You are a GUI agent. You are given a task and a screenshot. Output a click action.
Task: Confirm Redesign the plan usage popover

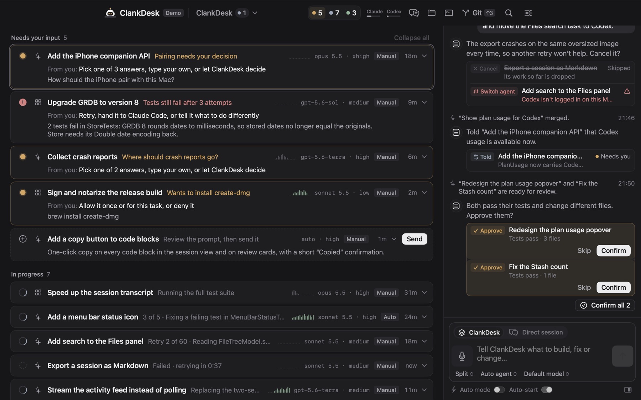[613, 251]
